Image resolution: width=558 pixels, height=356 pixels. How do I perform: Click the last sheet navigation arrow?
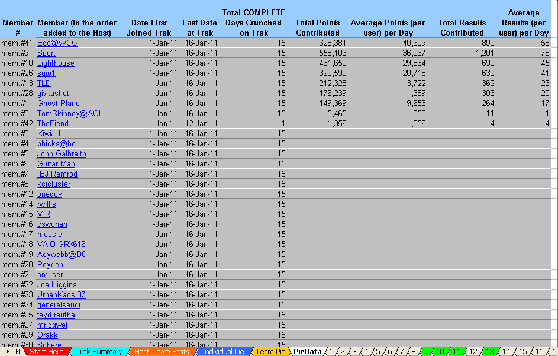18,352
